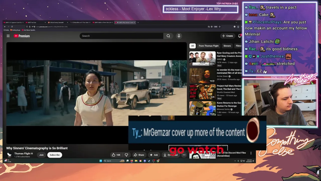This screenshot has width=321, height=181.
Task: Open File Explorer from the taskbar
Action: pos(136,161)
